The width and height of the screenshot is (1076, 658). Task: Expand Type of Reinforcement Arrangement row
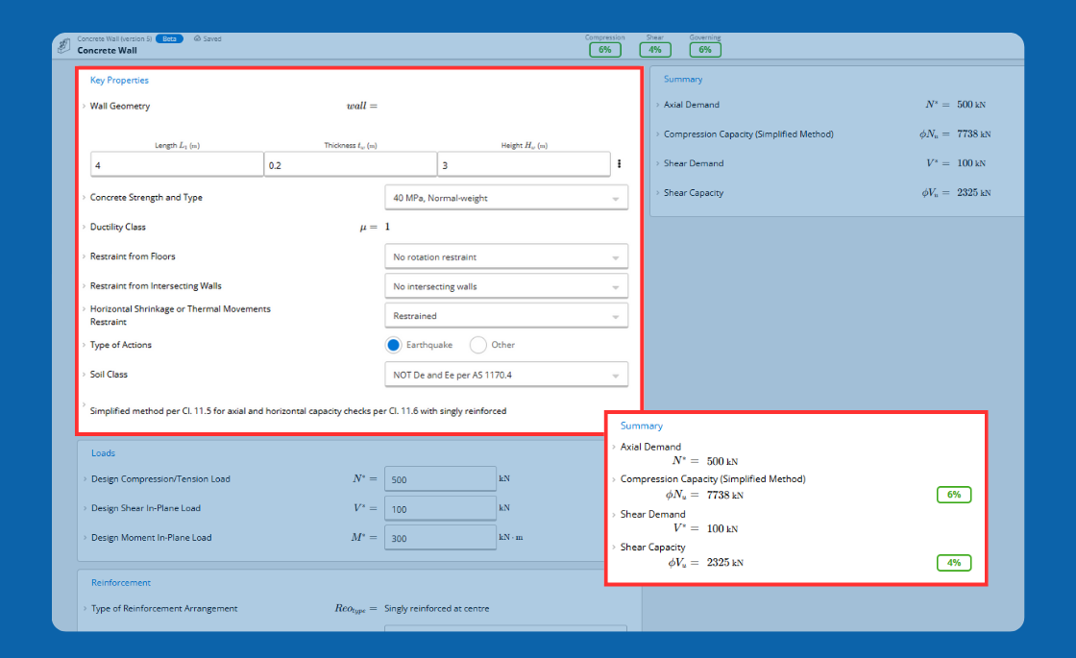tap(86, 609)
